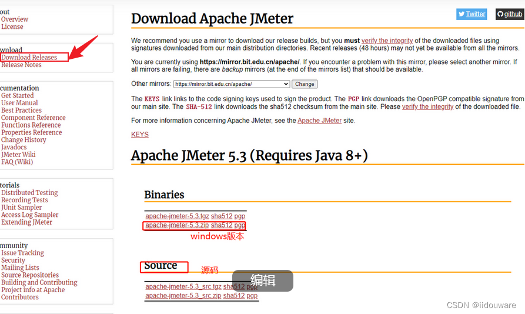Open sha512 for apache-jmeter-5.3.tgz
525x314 pixels.
pos(221,216)
